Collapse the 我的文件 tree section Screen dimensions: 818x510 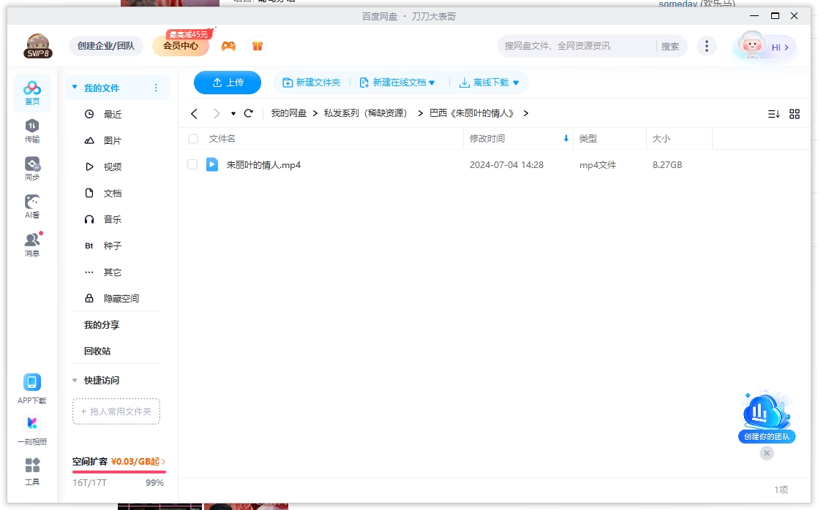click(x=75, y=87)
